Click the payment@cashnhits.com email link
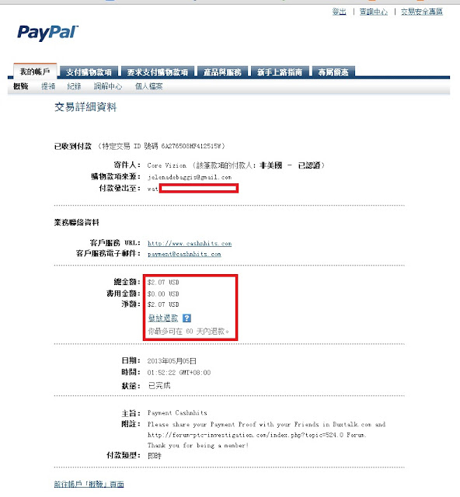This screenshot has width=460, height=497. 184,254
